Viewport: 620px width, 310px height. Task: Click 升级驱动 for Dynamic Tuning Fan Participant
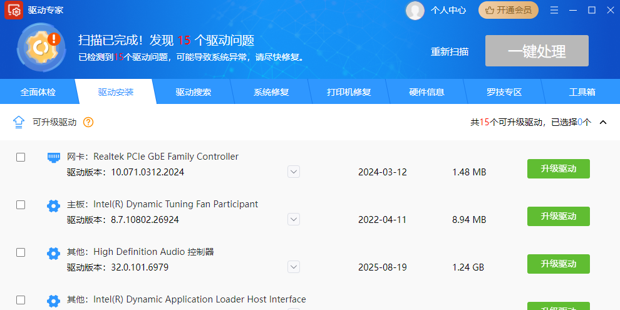[559, 216]
